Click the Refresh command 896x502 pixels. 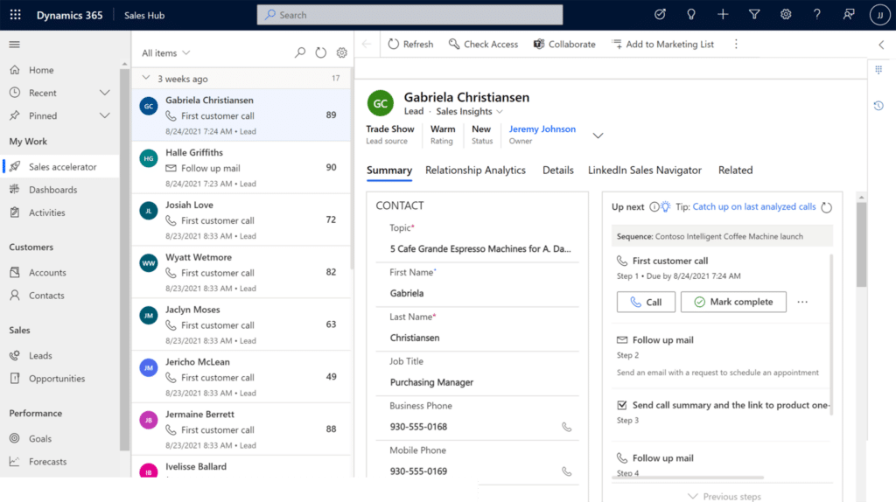410,44
